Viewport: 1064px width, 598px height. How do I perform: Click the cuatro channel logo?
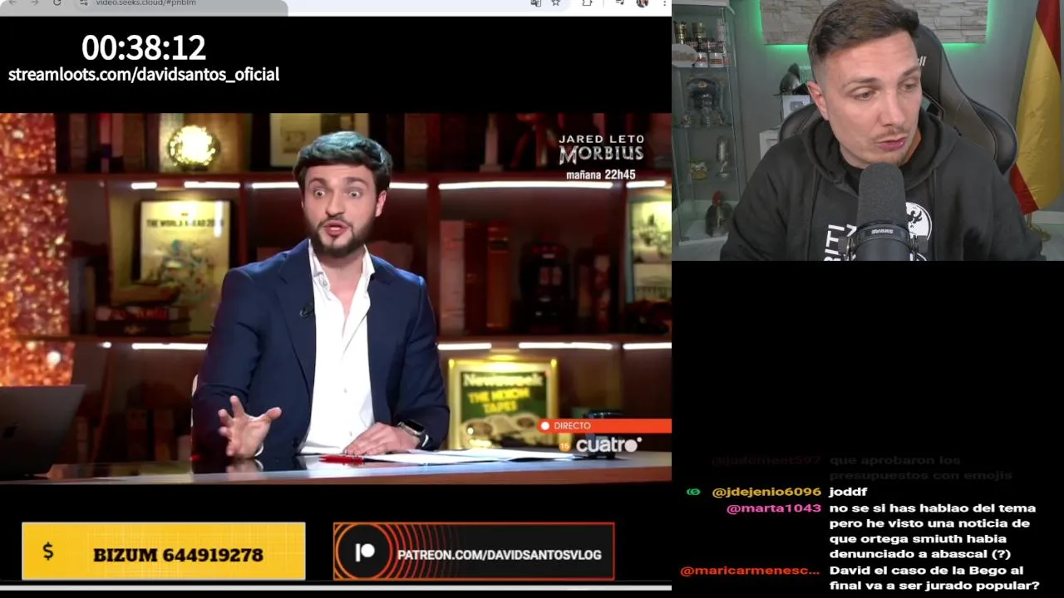608,445
